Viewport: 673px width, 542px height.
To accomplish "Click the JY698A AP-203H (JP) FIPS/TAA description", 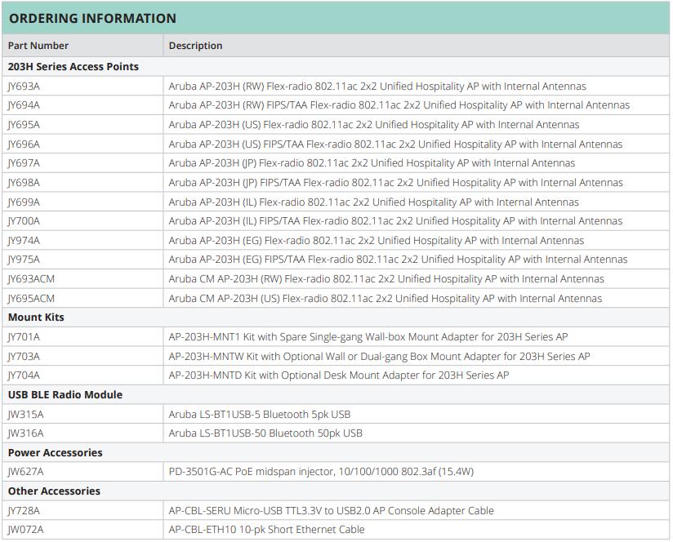I will [x=396, y=183].
